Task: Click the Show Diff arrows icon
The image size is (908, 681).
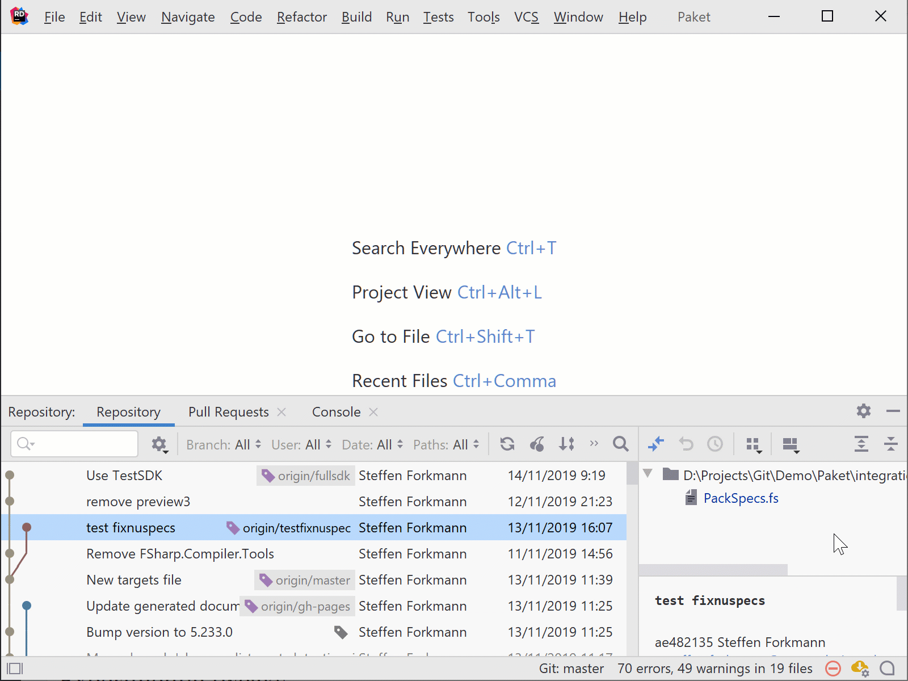Action: tap(656, 444)
